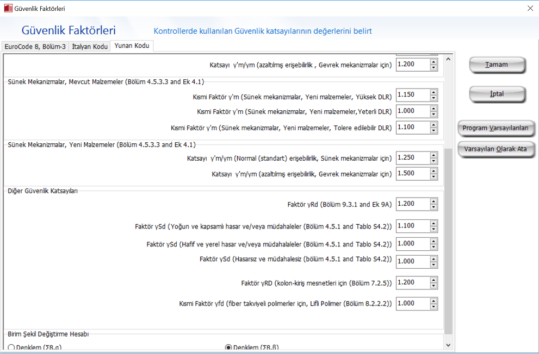
Task: Increase the Faktör γRd (Bölüm 9.3.1) value
Action: (433, 201)
